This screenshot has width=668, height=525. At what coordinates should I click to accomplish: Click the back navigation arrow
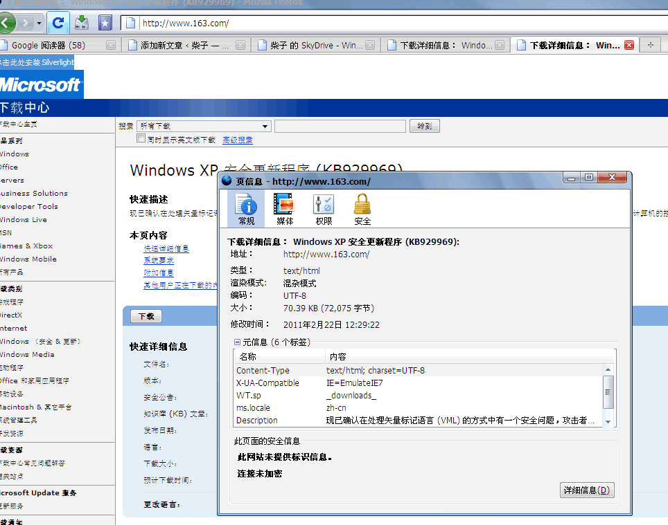(x=6, y=23)
